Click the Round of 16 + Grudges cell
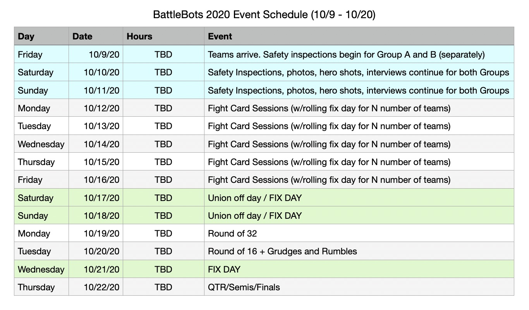529x310 pixels. point(359,251)
